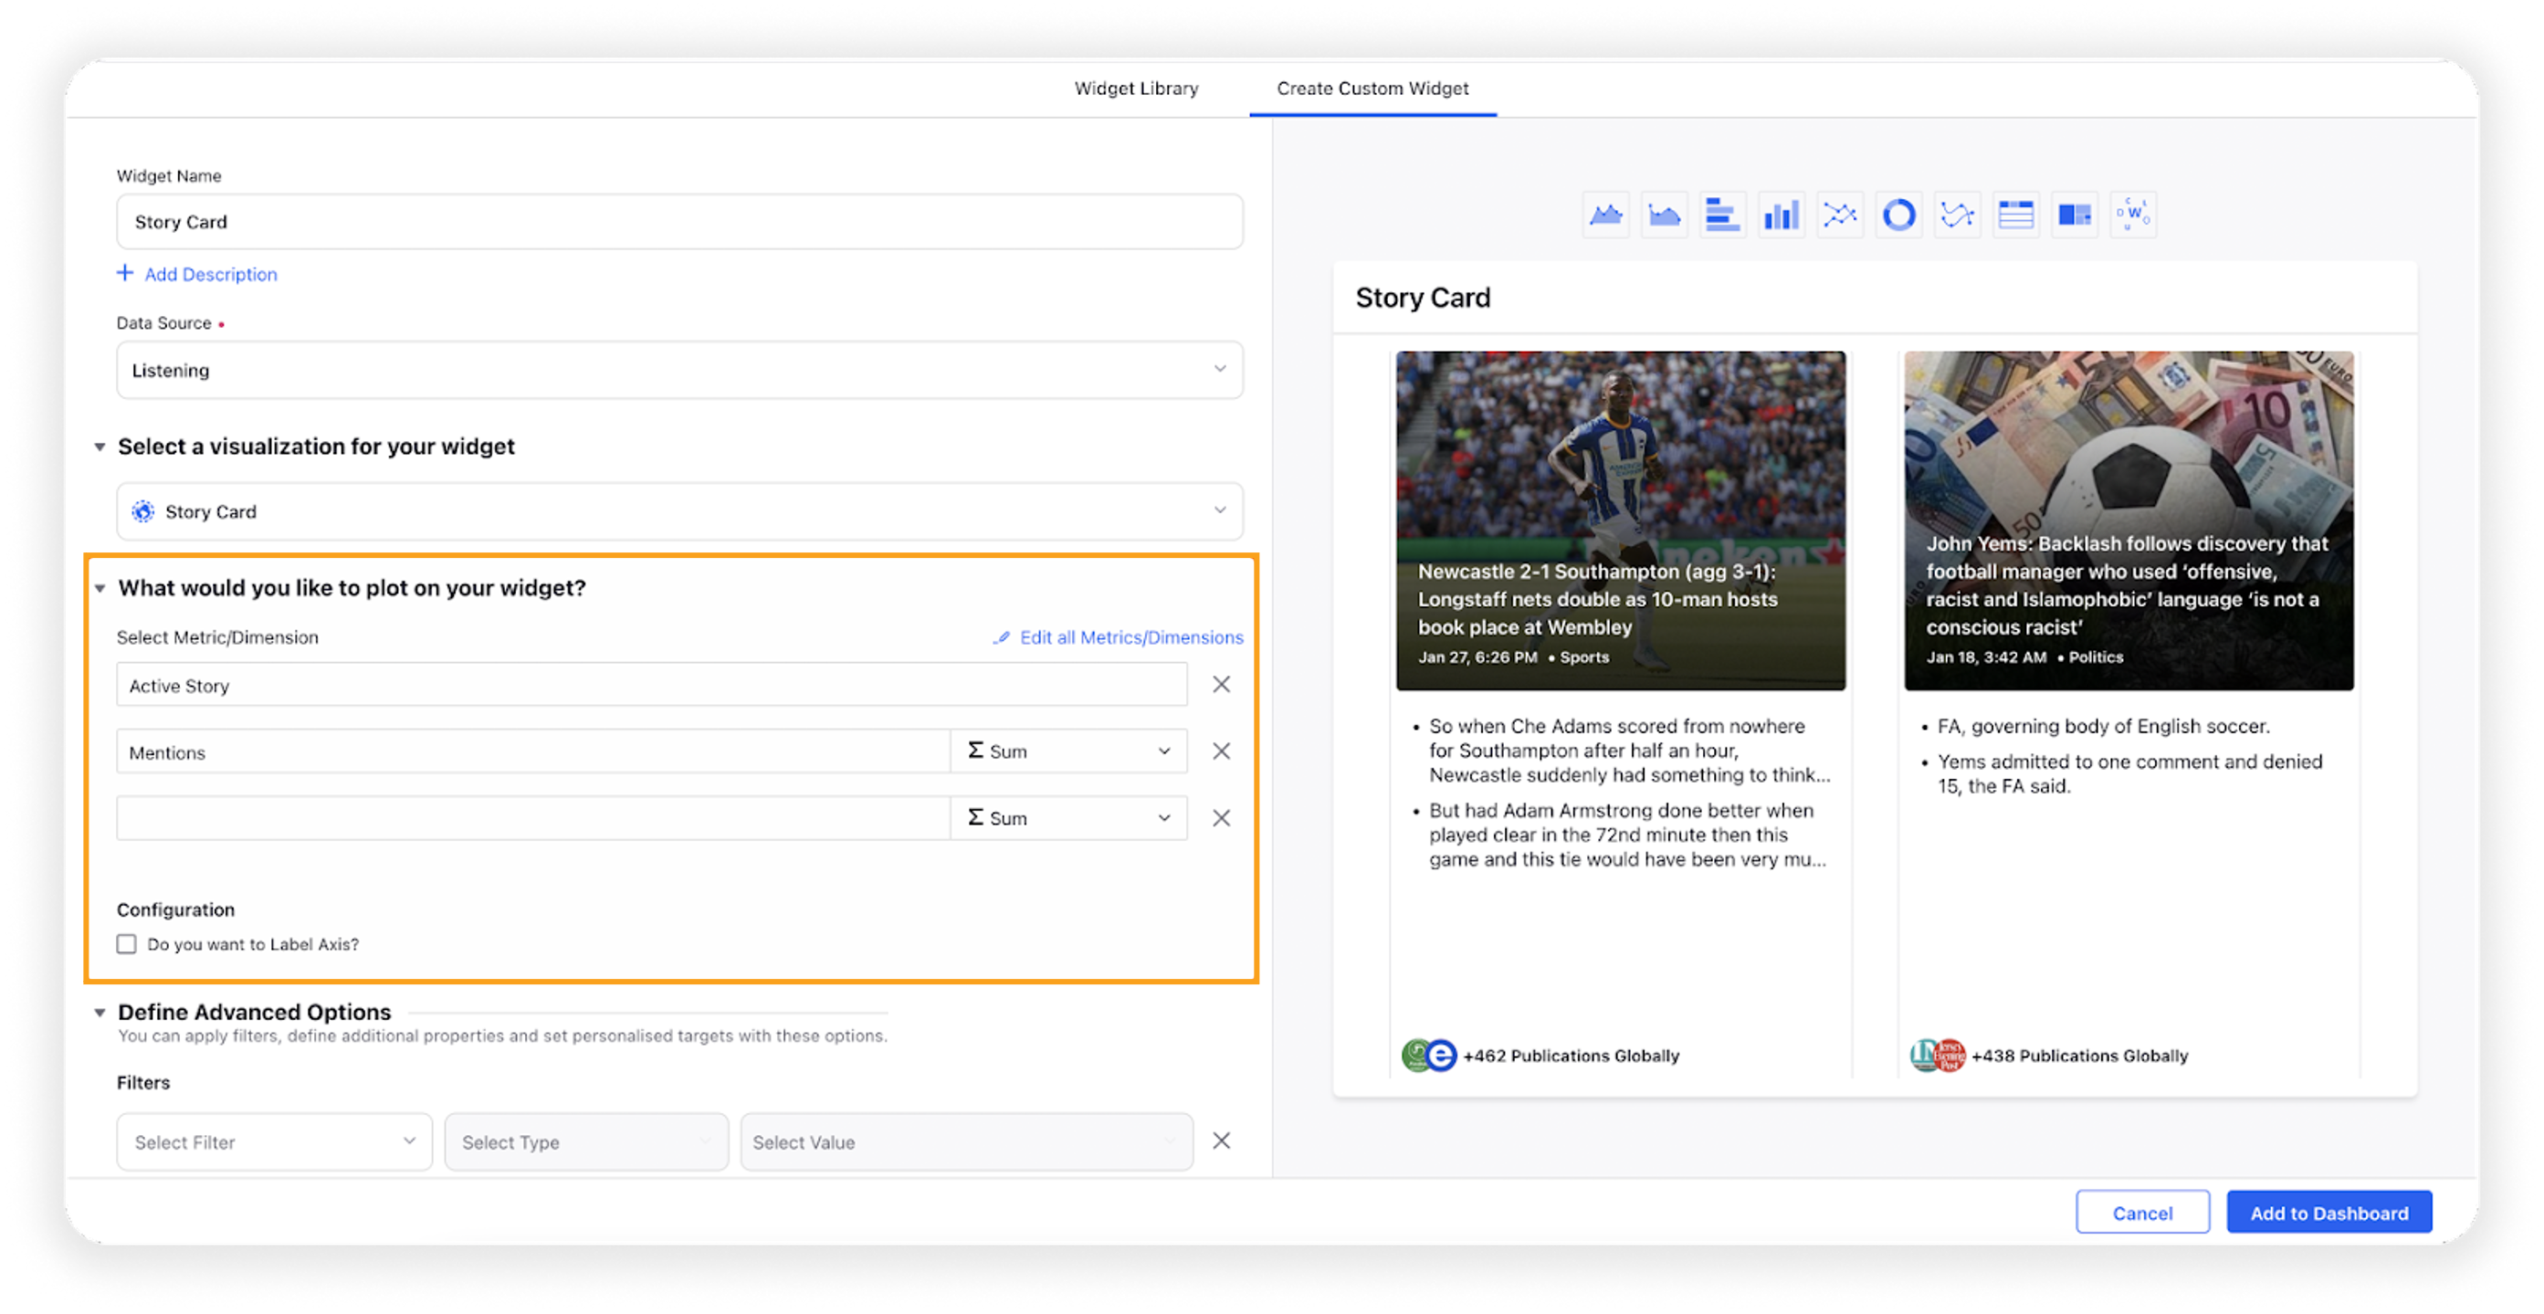Screen dimensions: 2544x1314
Task: Switch to the Create Custom Widget tab
Action: (1372, 88)
